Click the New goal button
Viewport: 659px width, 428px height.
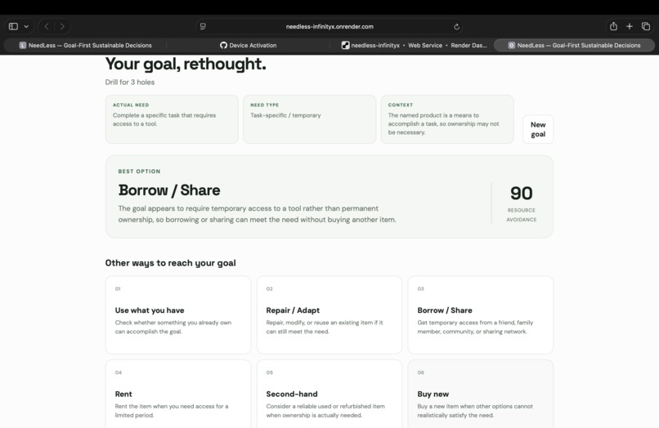coord(538,129)
